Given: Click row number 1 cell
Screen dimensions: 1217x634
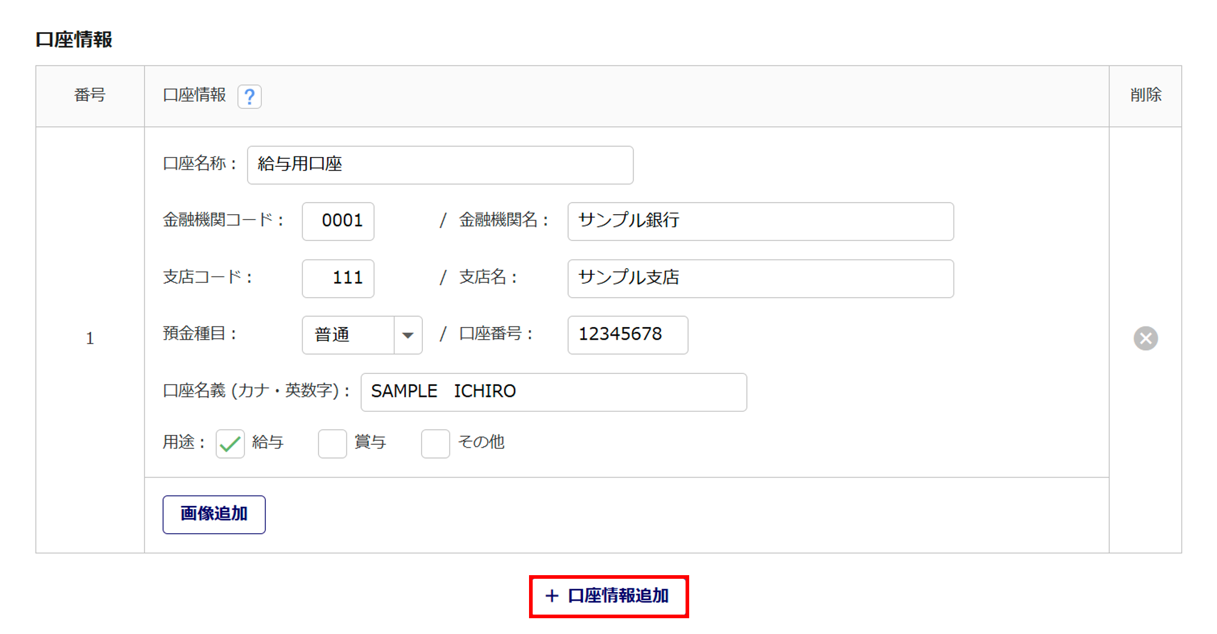Looking at the screenshot, I should [90, 339].
